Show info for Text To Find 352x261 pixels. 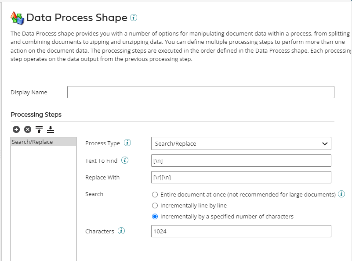click(125, 161)
